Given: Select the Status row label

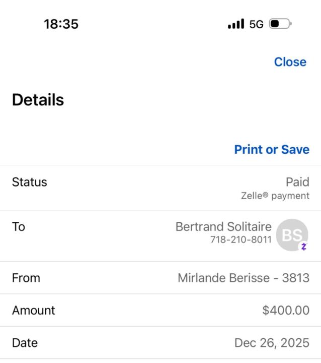Looking at the screenshot, I should [29, 182].
